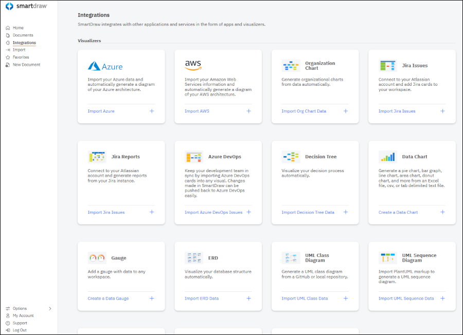463x335 pixels.
Task: Click the ERD card icon
Action: [194, 258]
